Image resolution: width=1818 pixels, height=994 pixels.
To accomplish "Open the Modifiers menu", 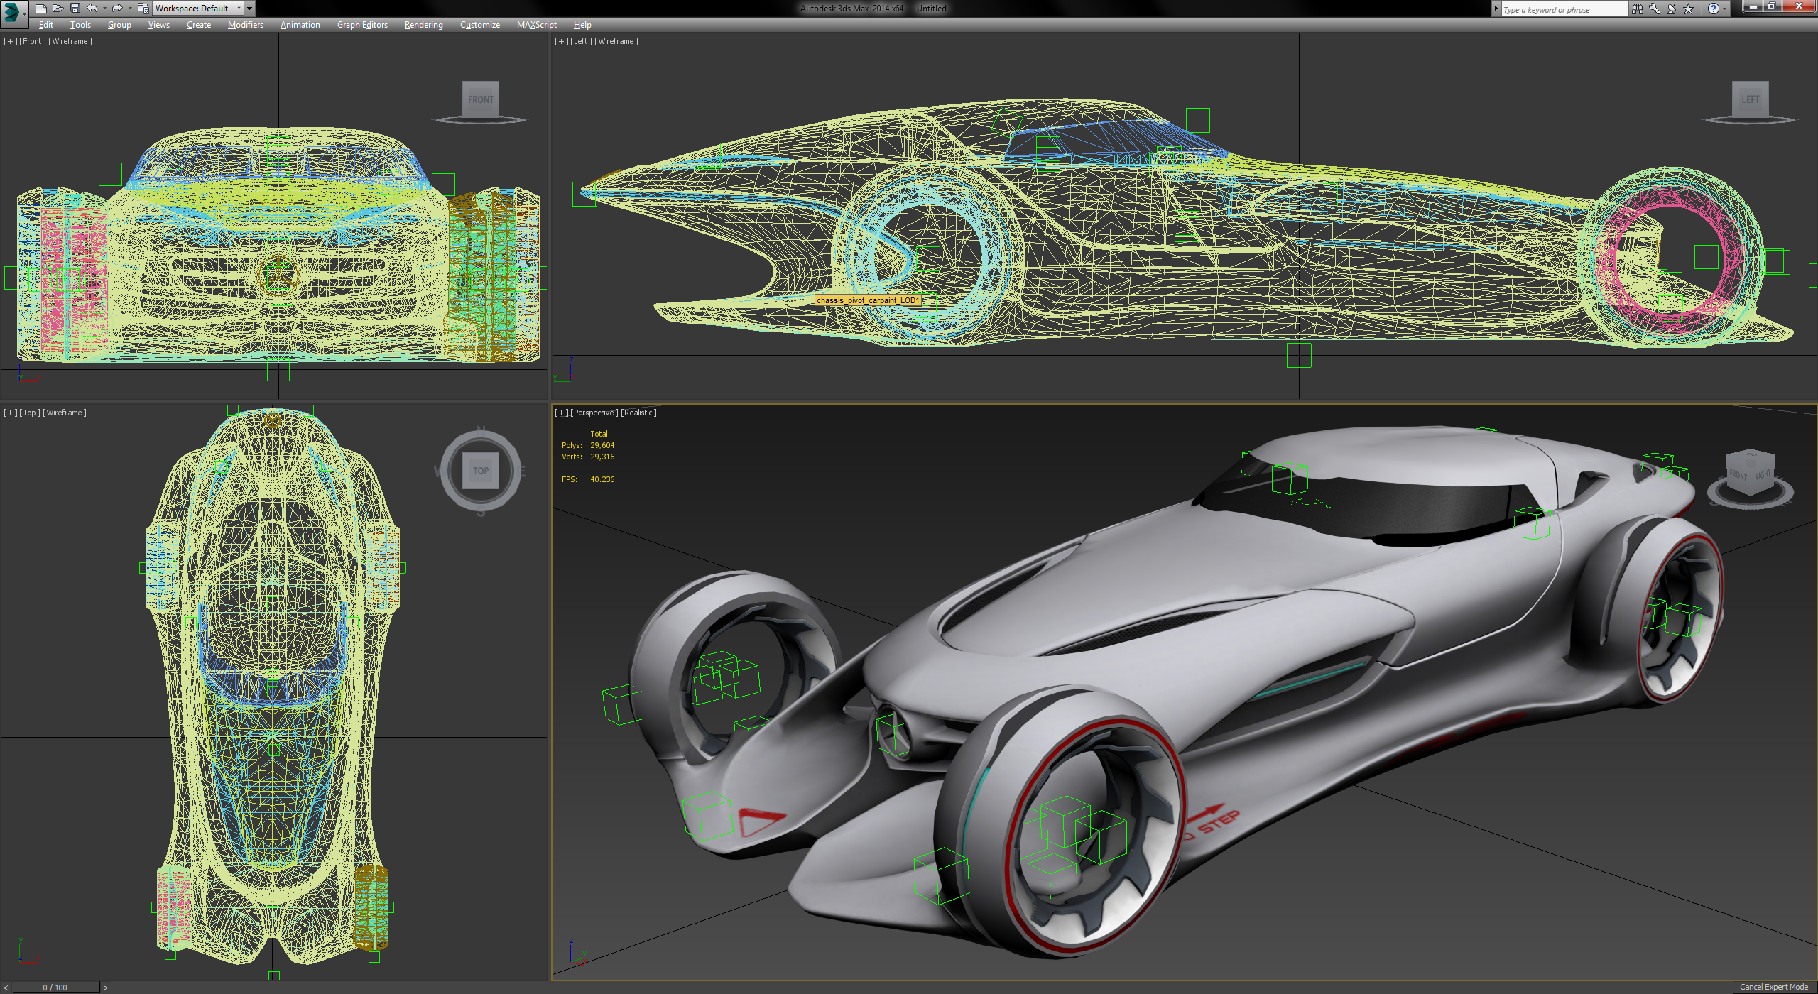I will (245, 25).
